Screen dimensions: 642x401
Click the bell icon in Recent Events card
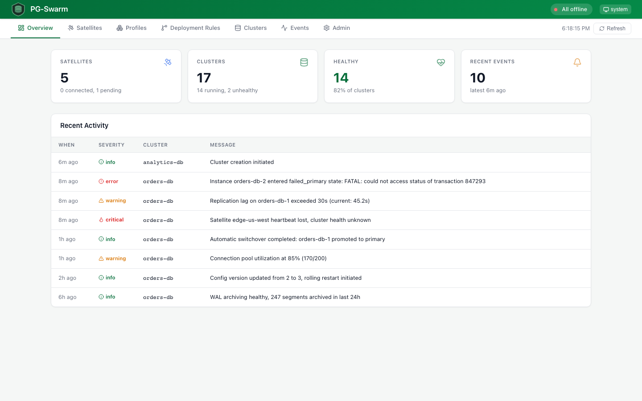coord(577,62)
